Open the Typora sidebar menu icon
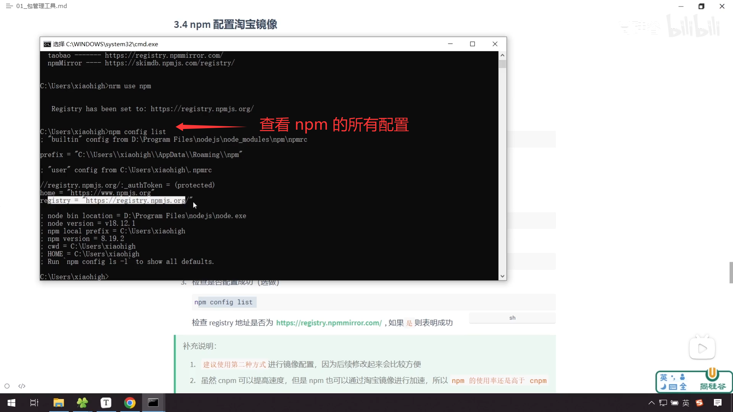 [9, 6]
